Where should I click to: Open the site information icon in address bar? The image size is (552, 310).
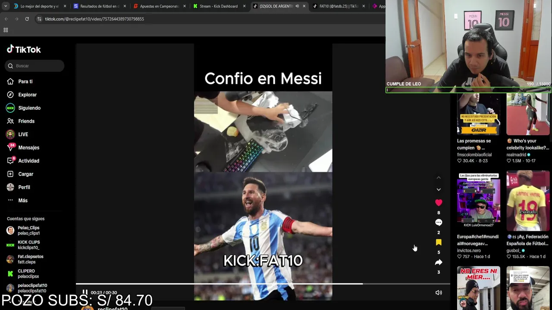[x=39, y=19]
